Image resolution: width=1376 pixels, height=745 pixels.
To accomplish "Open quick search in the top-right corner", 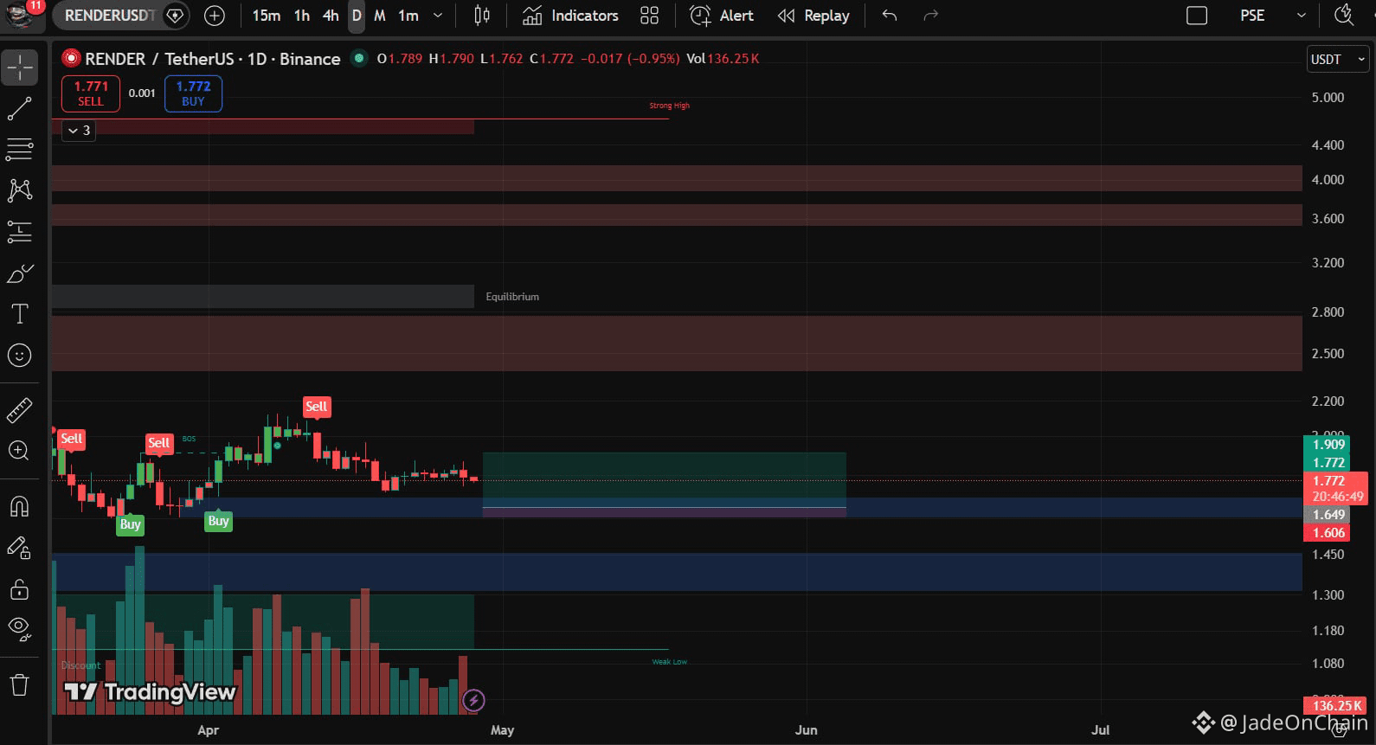I will pyautogui.click(x=1344, y=16).
